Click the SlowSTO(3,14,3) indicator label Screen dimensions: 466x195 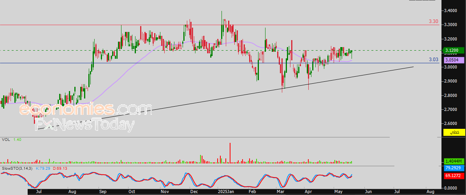tap(18, 168)
